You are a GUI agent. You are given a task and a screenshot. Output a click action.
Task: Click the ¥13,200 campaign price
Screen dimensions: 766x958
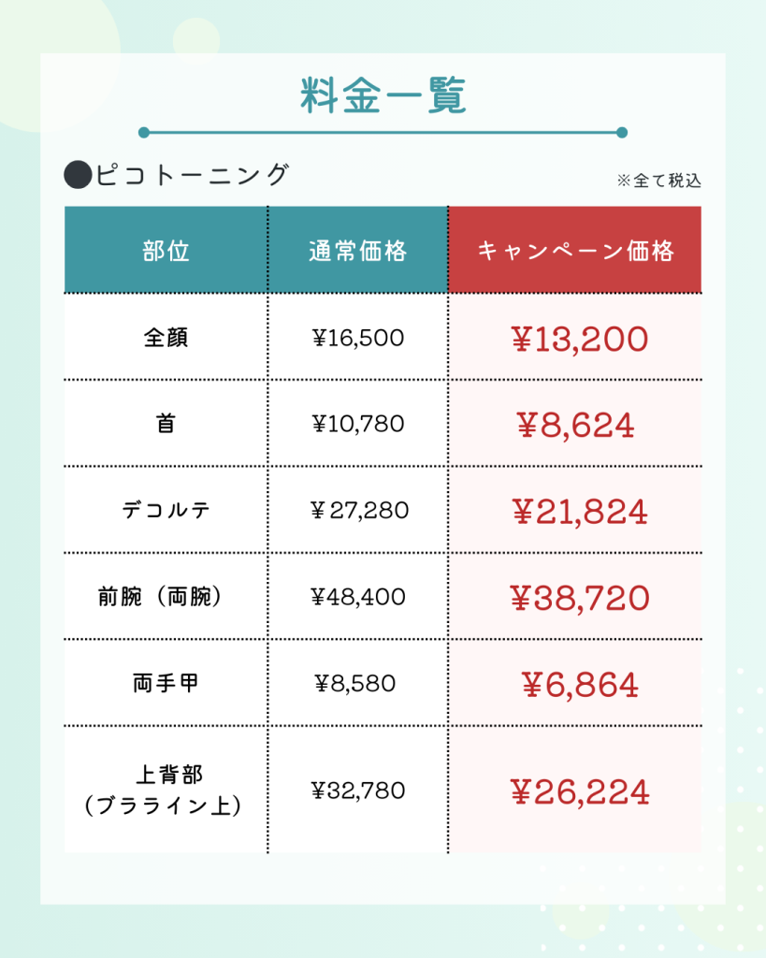tap(579, 339)
